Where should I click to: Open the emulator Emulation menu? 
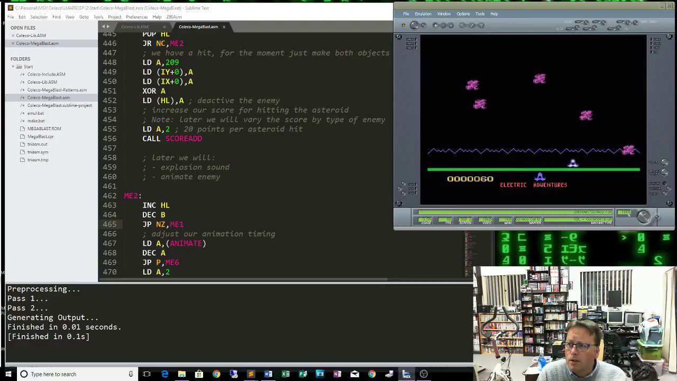[x=423, y=14]
